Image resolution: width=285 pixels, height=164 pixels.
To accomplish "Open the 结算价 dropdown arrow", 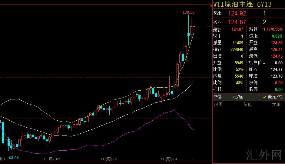I will coord(264,63).
